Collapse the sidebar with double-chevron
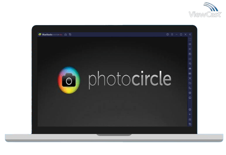226x155 pixels. pyautogui.click(x=190, y=34)
